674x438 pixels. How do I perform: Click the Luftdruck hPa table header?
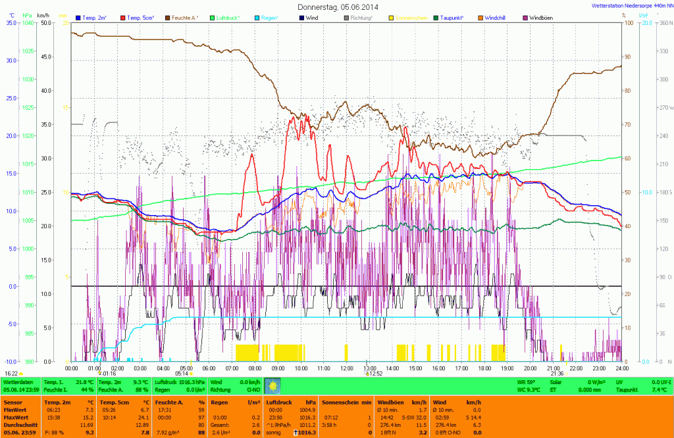coord(291,402)
